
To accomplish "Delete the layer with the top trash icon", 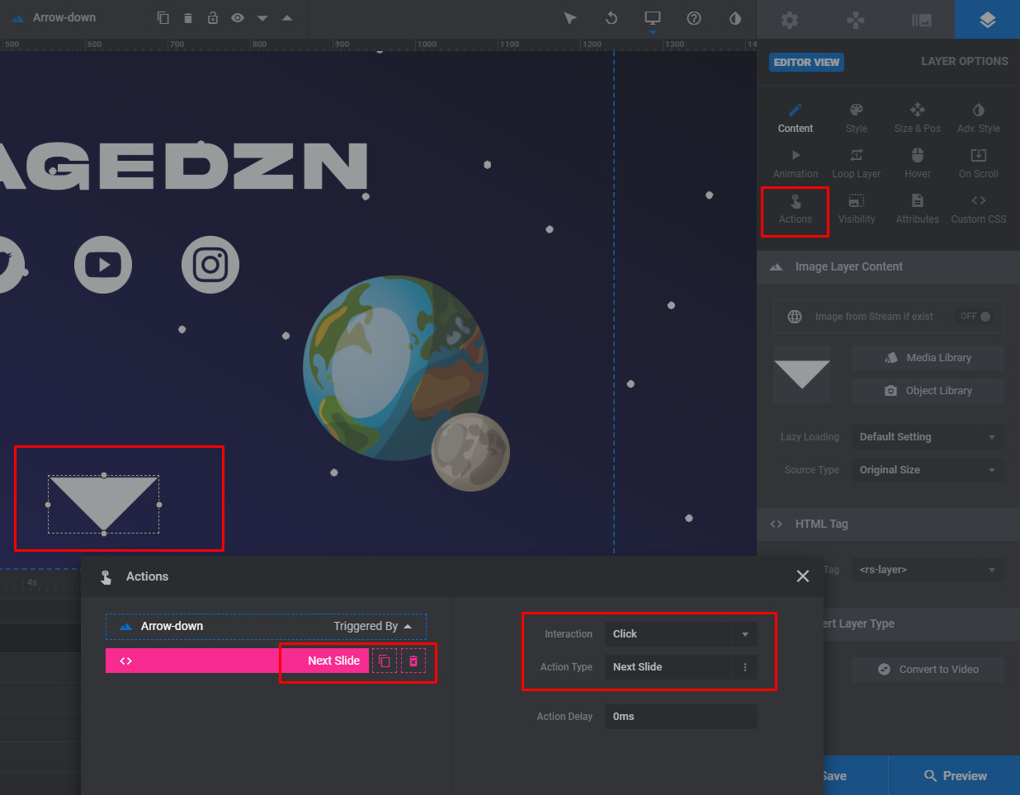I will click(x=188, y=18).
